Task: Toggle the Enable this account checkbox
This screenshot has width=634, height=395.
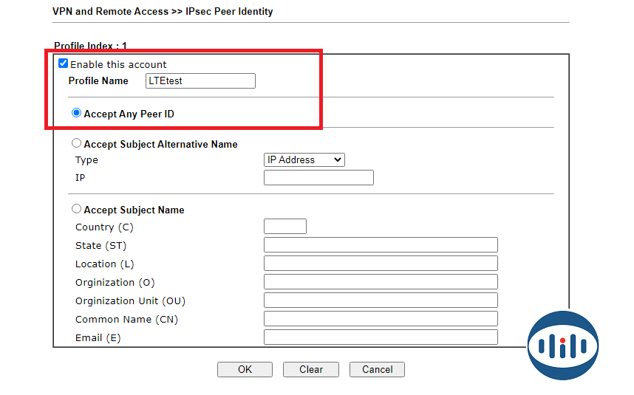Action: tap(64, 64)
